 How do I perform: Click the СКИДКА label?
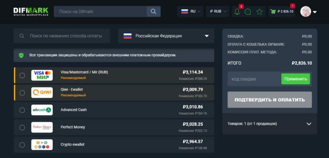click(x=236, y=37)
